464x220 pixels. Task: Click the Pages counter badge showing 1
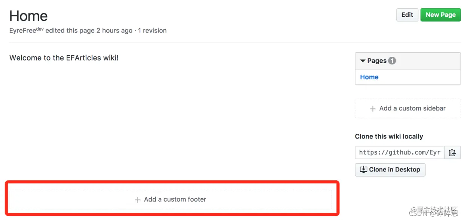(x=392, y=60)
